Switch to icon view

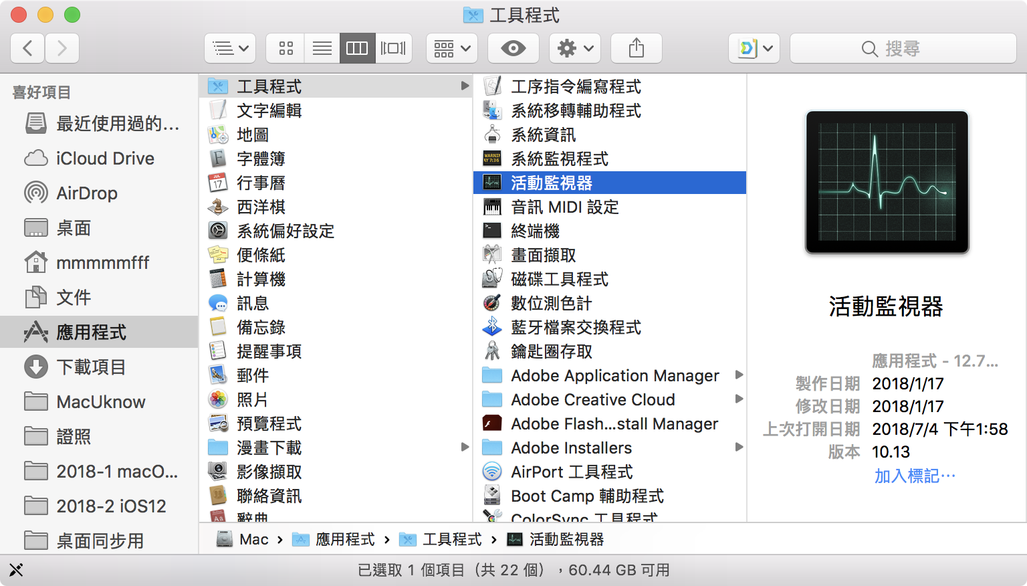pyautogui.click(x=286, y=48)
